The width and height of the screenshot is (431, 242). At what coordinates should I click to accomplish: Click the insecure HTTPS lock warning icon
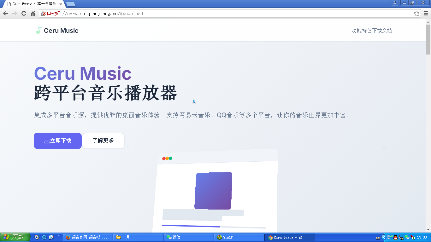tap(44, 14)
